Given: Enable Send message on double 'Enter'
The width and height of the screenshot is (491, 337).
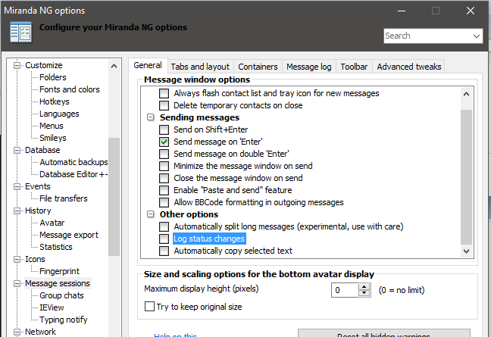Looking at the screenshot, I should coord(164,154).
